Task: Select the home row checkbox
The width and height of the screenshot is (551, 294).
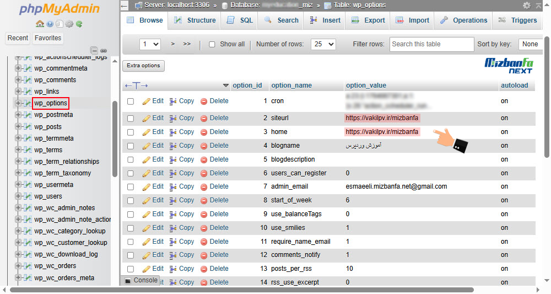Action: 131,132
